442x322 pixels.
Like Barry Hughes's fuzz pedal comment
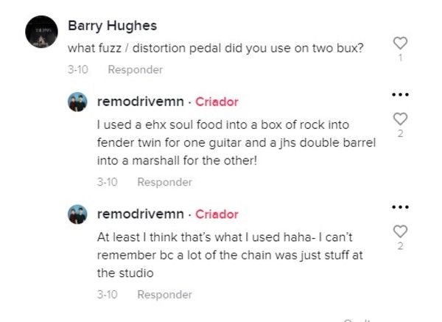(400, 43)
